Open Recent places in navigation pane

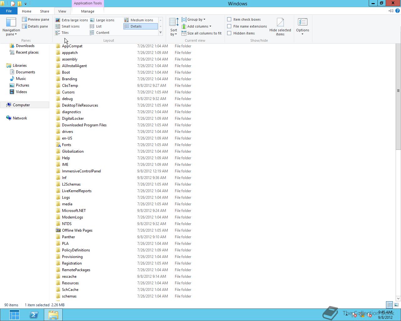[24, 52]
